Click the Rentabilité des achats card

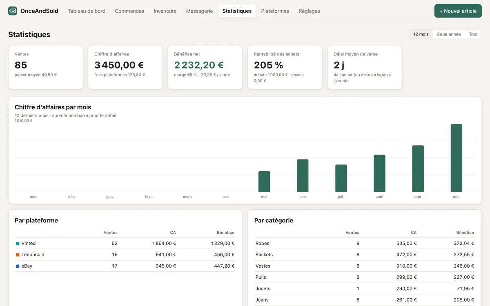coord(285,67)
